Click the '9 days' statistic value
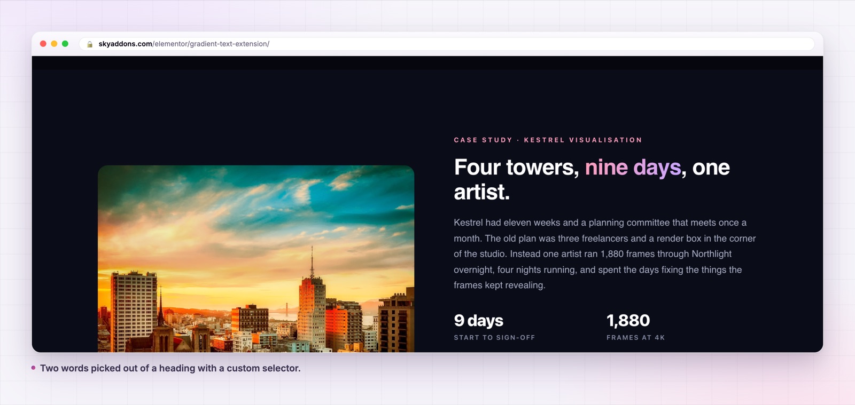 pos(478,320)
